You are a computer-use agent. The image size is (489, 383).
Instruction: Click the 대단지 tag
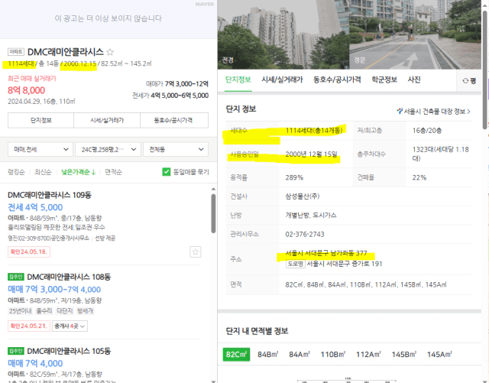pyautogui.click(x=64, y=311)
